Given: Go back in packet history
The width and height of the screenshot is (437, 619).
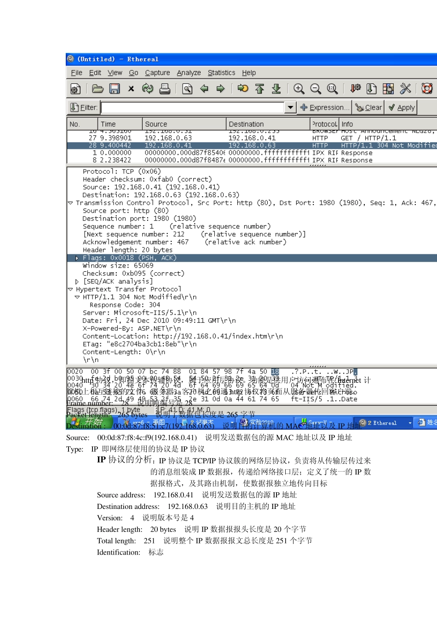Looking at the screenshot, I should point(204,89).
